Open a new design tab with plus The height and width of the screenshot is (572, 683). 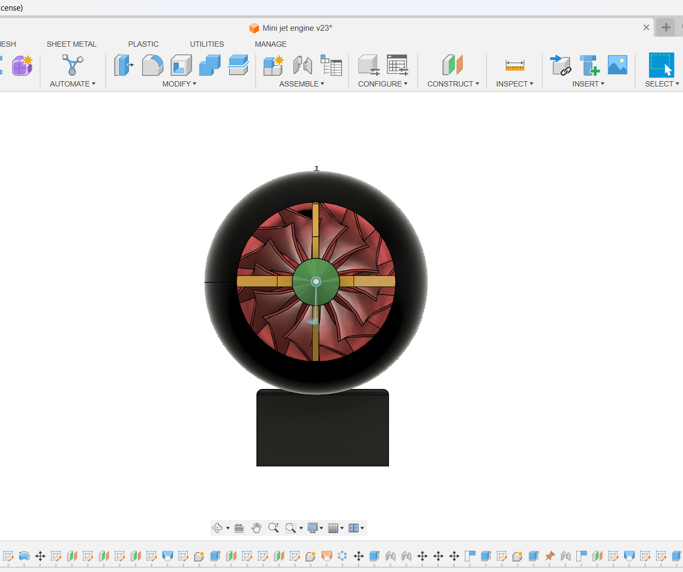tap(666, 28)
